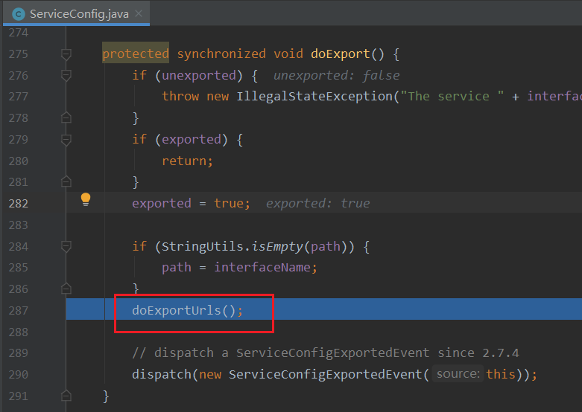582x412 pixels.
Task: Click 'StringUtils' on line 284
Action: tap(203, 246)
